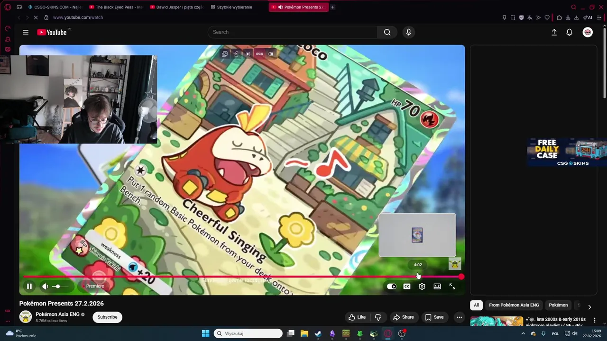Select the Pokémon filter chip
This screenshot has width=607, height=341.
point(558,305)
